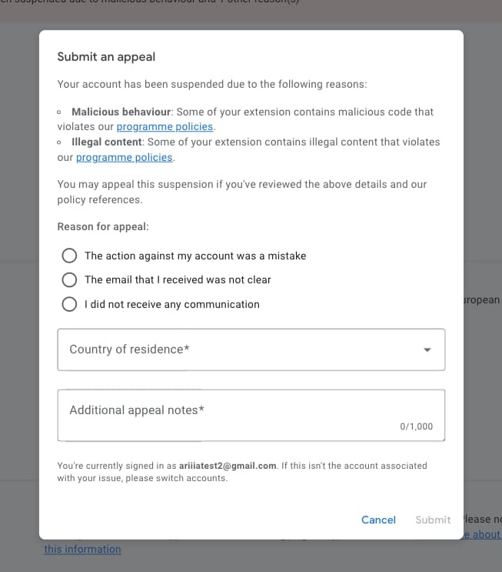Click the partially visible "about" link at right edge
This screenshot has height=572, width=502.
click(484, 534)
